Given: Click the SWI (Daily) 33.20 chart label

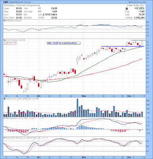Looking at the screenshot, I should click(15, 40).
